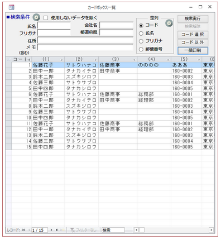This screenshot has height=239, width=221.
Task: Click the フィルターなし filter indicator
Action: (83, 230)
